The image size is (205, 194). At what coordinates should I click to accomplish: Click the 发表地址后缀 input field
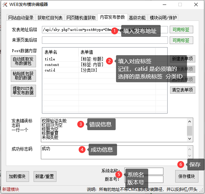[x=105, y=29]
